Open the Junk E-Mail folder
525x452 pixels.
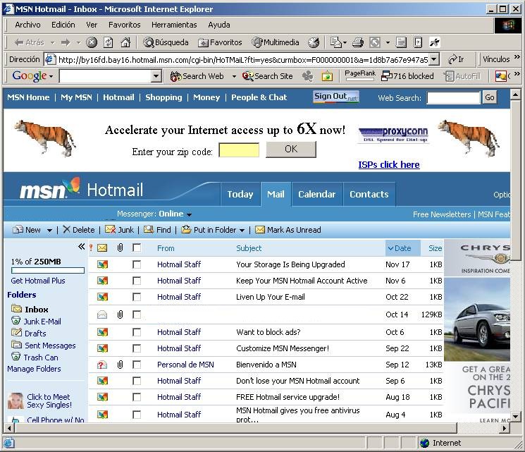pos(42,322)
